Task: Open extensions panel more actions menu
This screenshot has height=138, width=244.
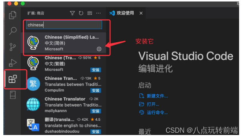Action: pos(98,13)
